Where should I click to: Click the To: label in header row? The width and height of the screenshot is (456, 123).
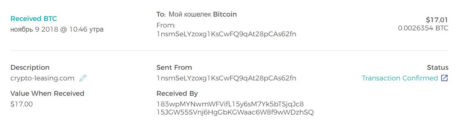coord(161,14)
